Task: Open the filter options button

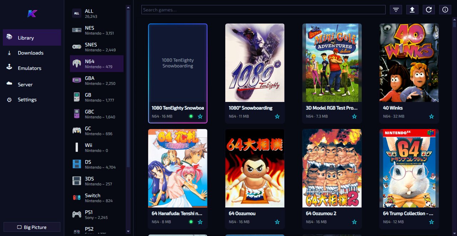Action: click(396, 10)
